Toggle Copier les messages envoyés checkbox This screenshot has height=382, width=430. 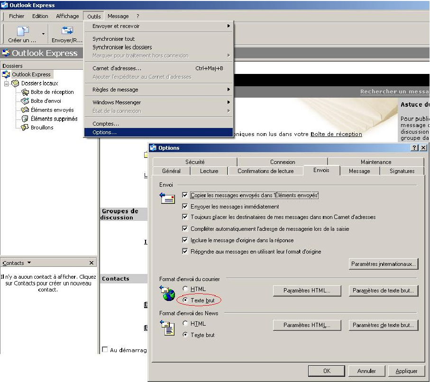click(x=185, y=195)
